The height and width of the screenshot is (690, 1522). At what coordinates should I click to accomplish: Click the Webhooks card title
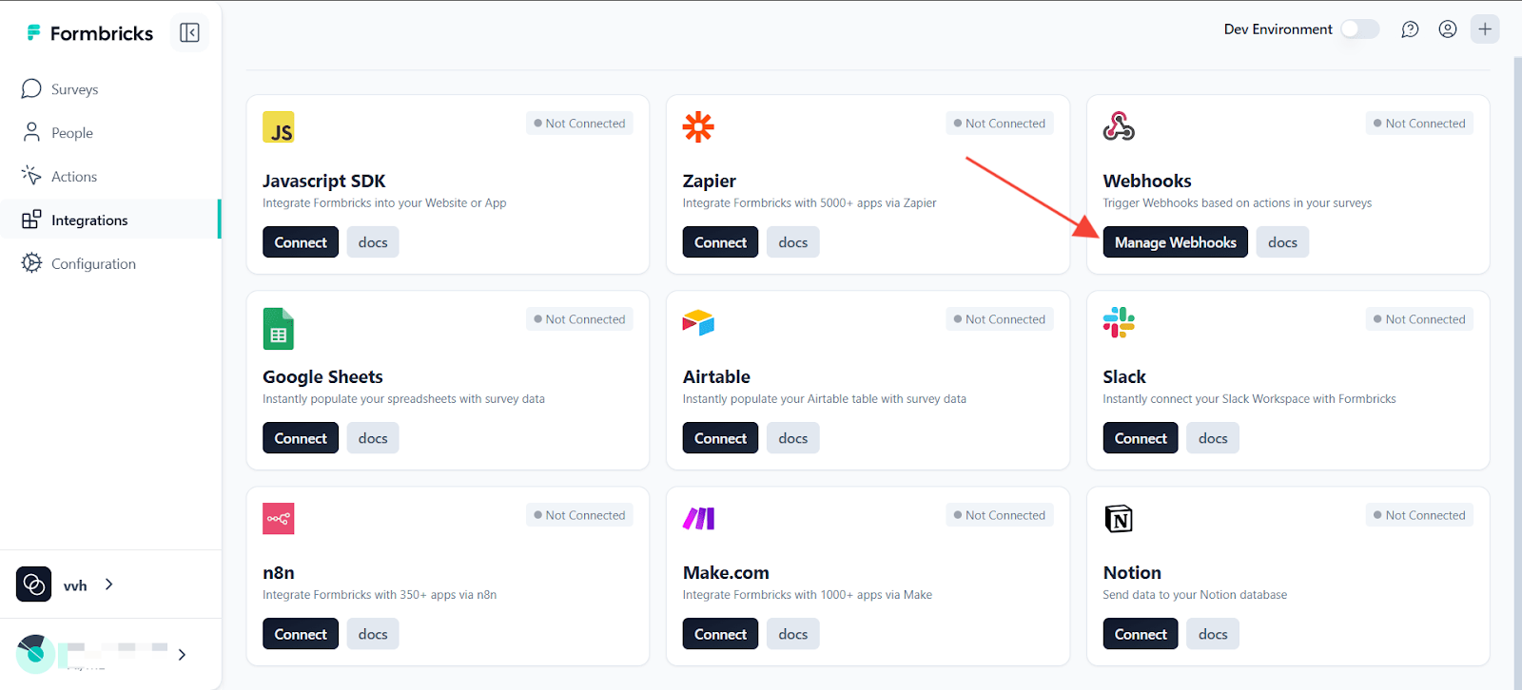coord(1147,181)
